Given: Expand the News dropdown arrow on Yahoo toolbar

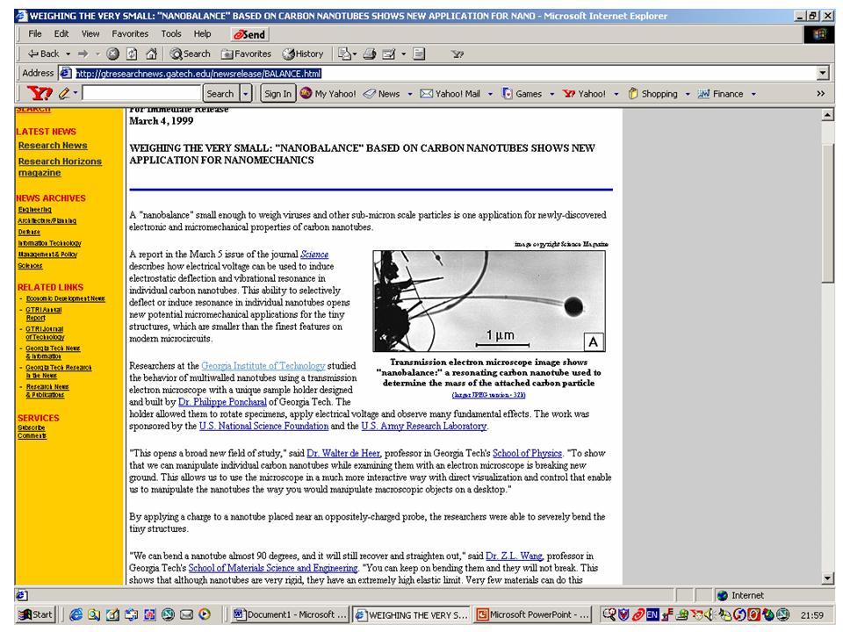Looking at the screenshot, I should coord(410,94).
